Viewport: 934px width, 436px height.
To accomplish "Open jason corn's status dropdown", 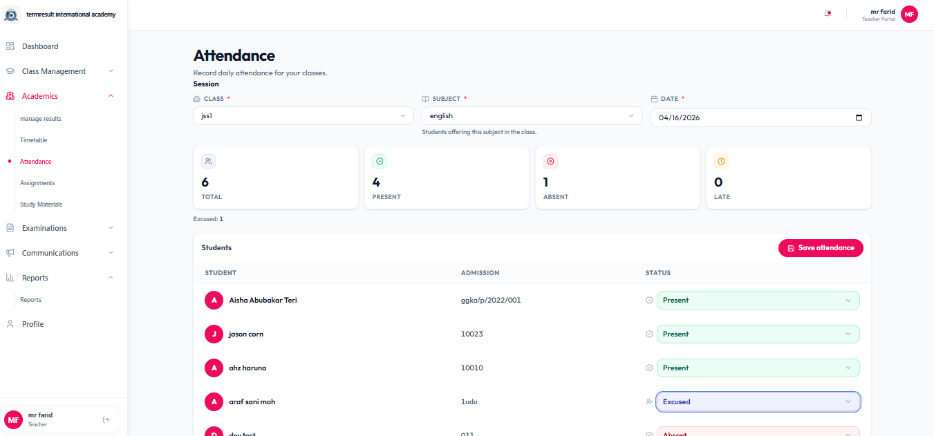I will point(758,334).
